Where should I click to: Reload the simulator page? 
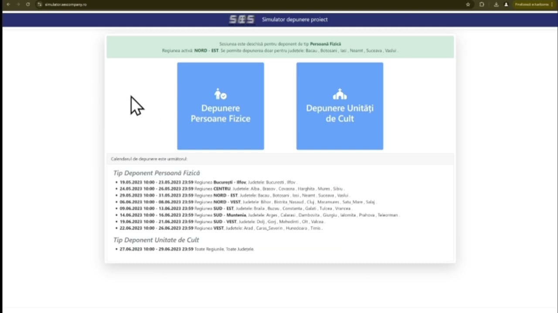click(x=28, y=4)
